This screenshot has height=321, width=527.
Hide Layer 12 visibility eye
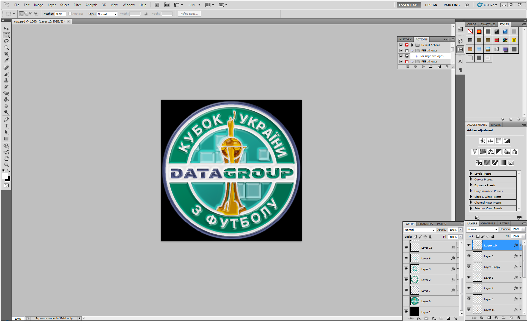coord(406,247)
